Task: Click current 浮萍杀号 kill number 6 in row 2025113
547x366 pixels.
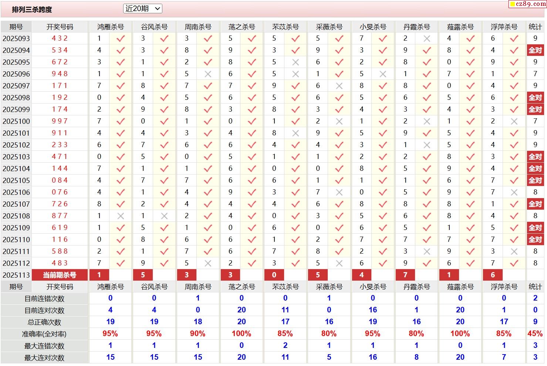Action: coord(493,275)
